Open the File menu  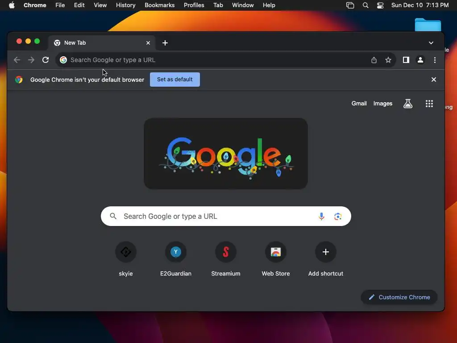(60, 5)
